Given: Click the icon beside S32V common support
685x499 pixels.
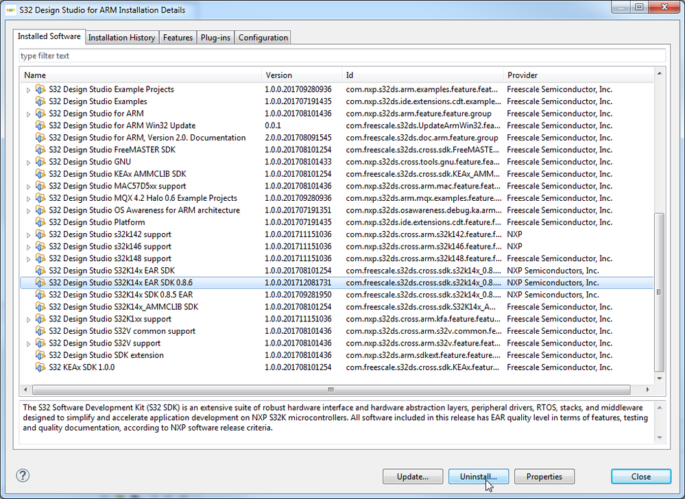Looking at the screenshot, I should (40, 331).
